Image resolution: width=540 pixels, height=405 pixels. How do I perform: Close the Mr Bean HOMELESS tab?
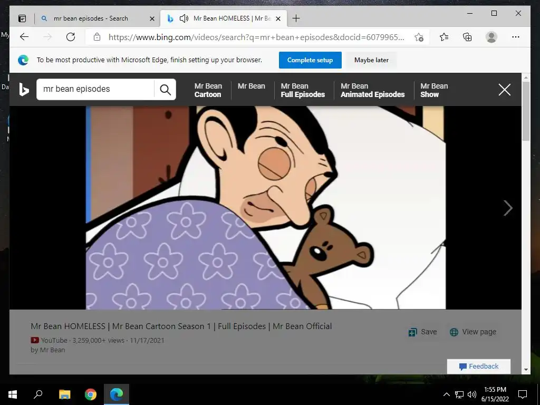point(278,18)
